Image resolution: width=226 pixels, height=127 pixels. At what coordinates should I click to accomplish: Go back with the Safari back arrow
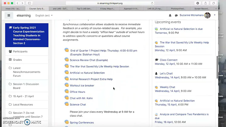point(18,3)
